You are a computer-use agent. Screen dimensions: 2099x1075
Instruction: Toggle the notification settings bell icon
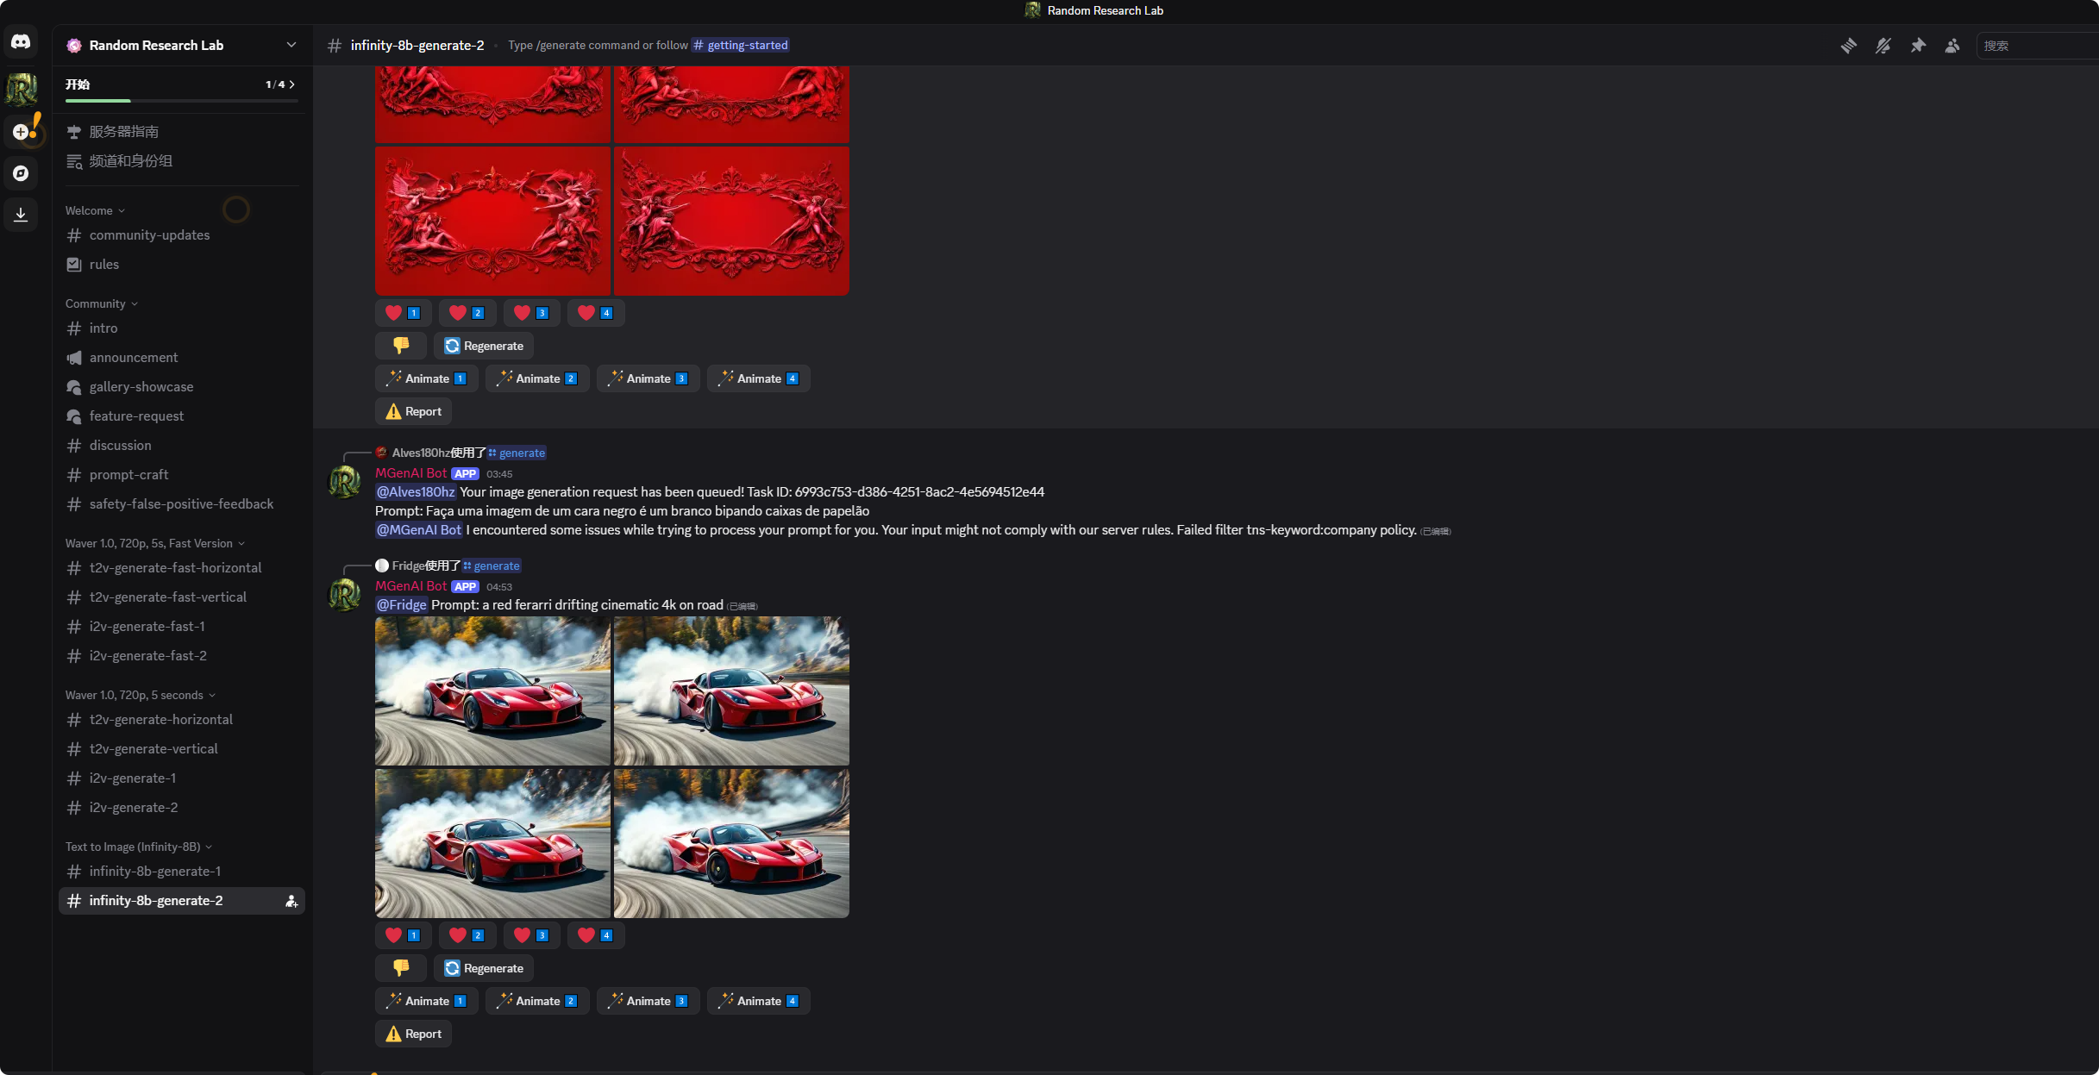(x=1883, y=46)
